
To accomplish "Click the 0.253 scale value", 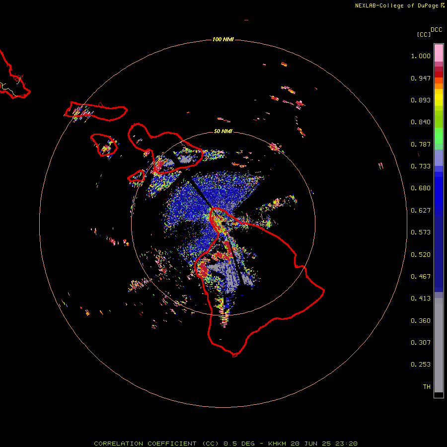I will [x=421, y=365].
